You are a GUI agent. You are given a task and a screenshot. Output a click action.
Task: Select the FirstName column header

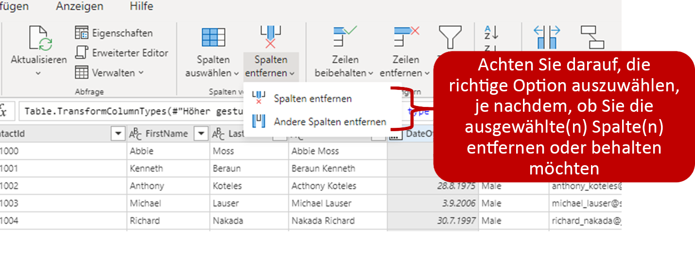tap(168, 134)
